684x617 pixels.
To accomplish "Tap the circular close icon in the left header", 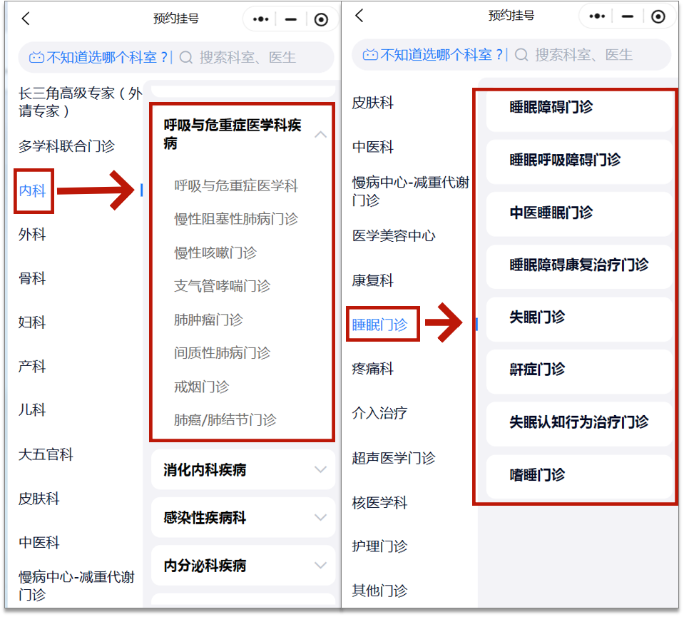I will [x=321, y=19].
